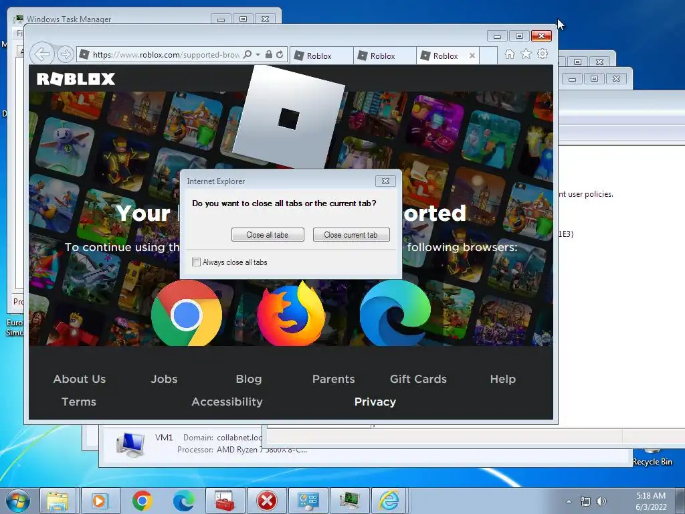685x514 pixels.
Task: Open Windows Explorer from the taskbar
Action: pos(58,501)
